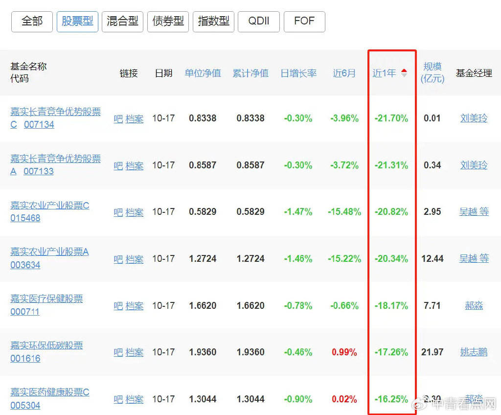This screenshot has width=501, height=415.
Task: Open the 债券型 bond fund tab
Action: (x=168, y=22)
